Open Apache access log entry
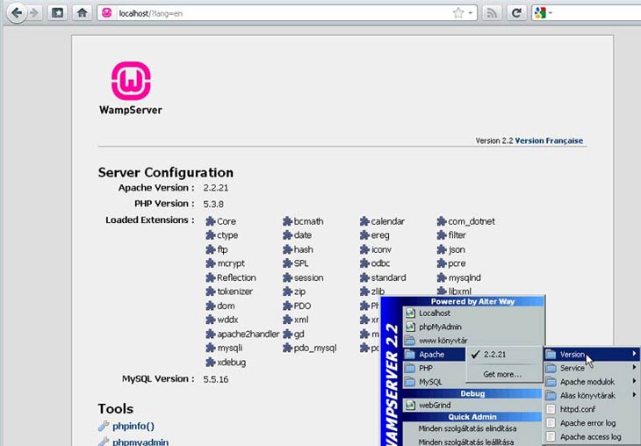The height and width of the screenshot is (446, 641). click(x=592, y=436)
